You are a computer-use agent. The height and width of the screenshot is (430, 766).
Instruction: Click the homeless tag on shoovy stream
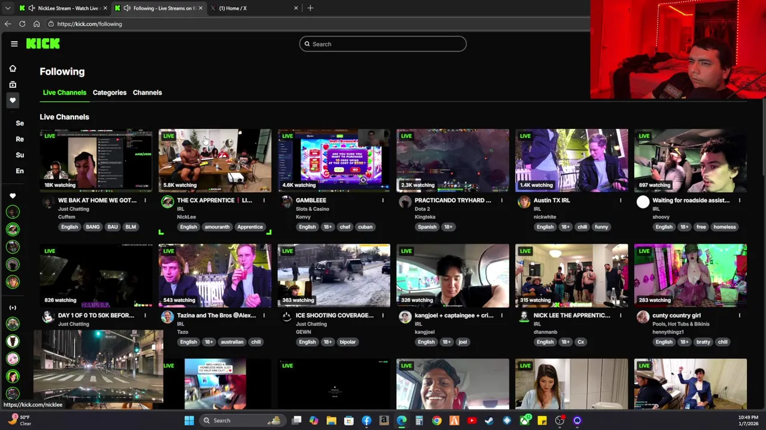724,227
